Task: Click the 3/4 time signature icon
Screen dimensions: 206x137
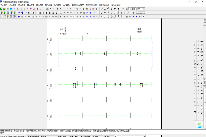Action: point(87,13)
